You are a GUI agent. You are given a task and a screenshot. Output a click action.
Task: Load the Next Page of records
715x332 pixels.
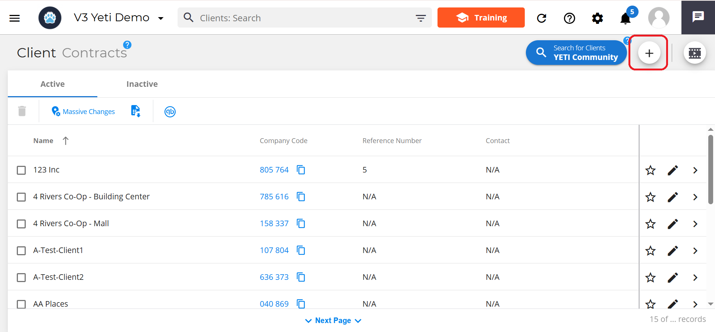point(333,320)
